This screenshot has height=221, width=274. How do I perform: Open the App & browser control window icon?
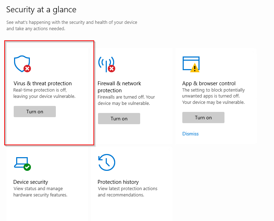pos(191,64)
